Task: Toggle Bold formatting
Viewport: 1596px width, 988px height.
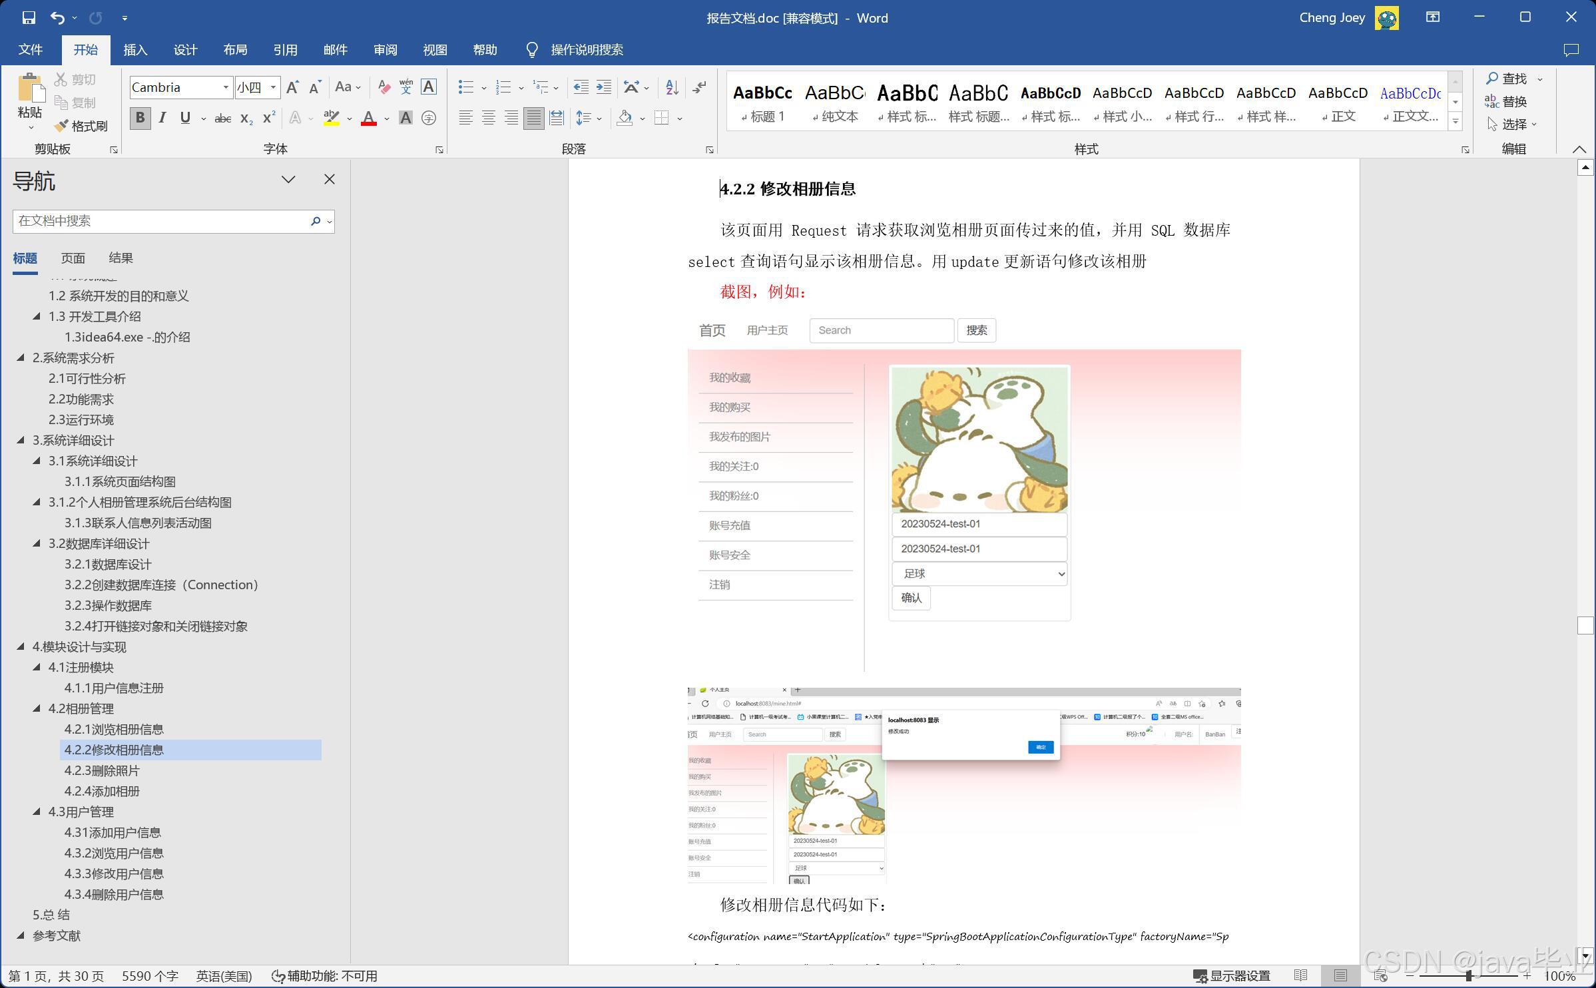Action: pyautogui.click(x=140, y=119)
